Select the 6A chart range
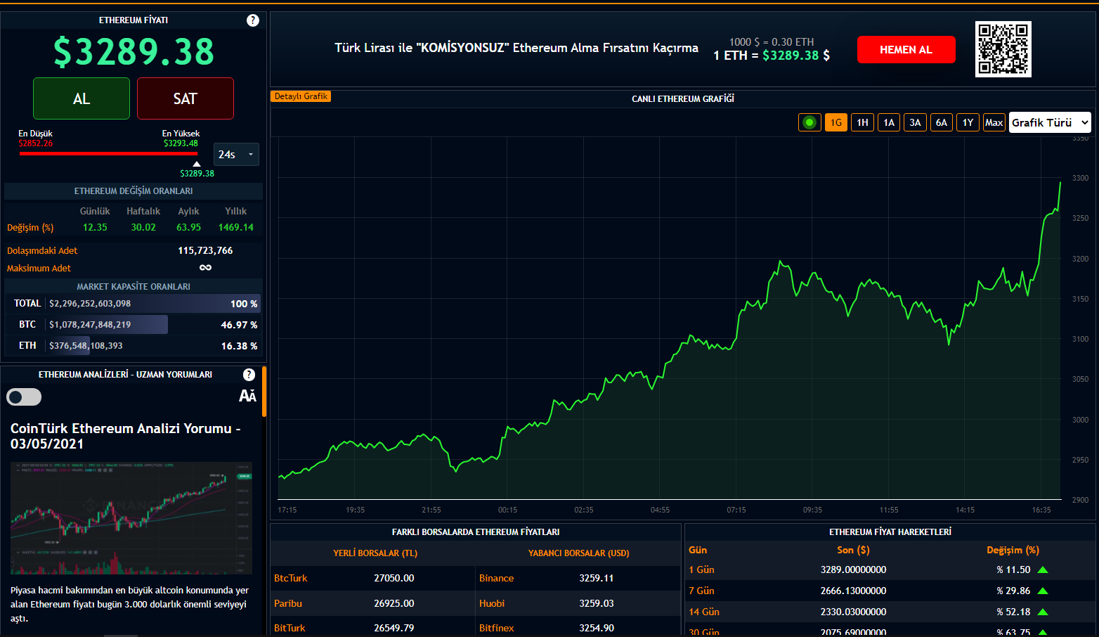This screenshot has height=637, width=1099. [x=942, y=122]
